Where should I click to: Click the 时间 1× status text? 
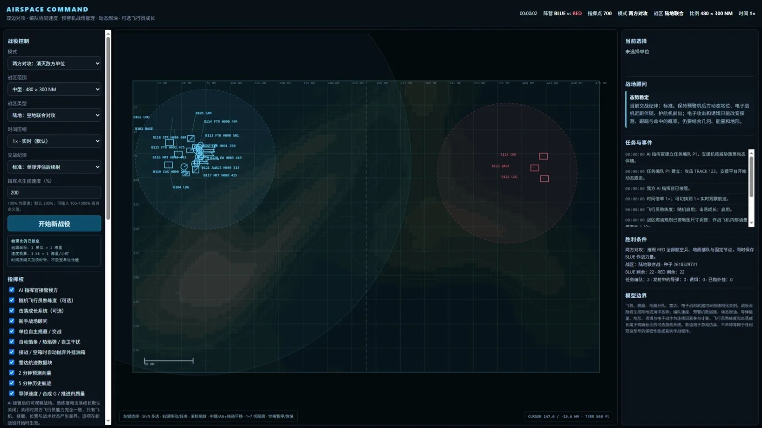coord(747,13)
